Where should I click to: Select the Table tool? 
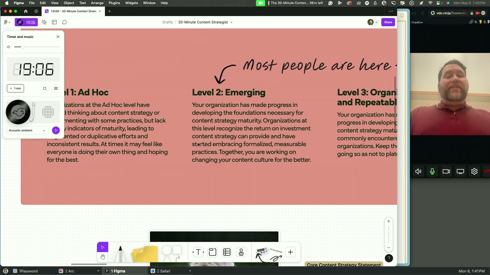tap(227, 252)
